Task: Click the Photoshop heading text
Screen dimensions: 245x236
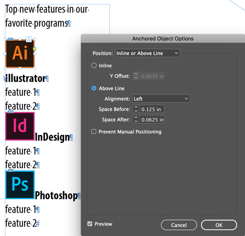Action: coord(56,195)
